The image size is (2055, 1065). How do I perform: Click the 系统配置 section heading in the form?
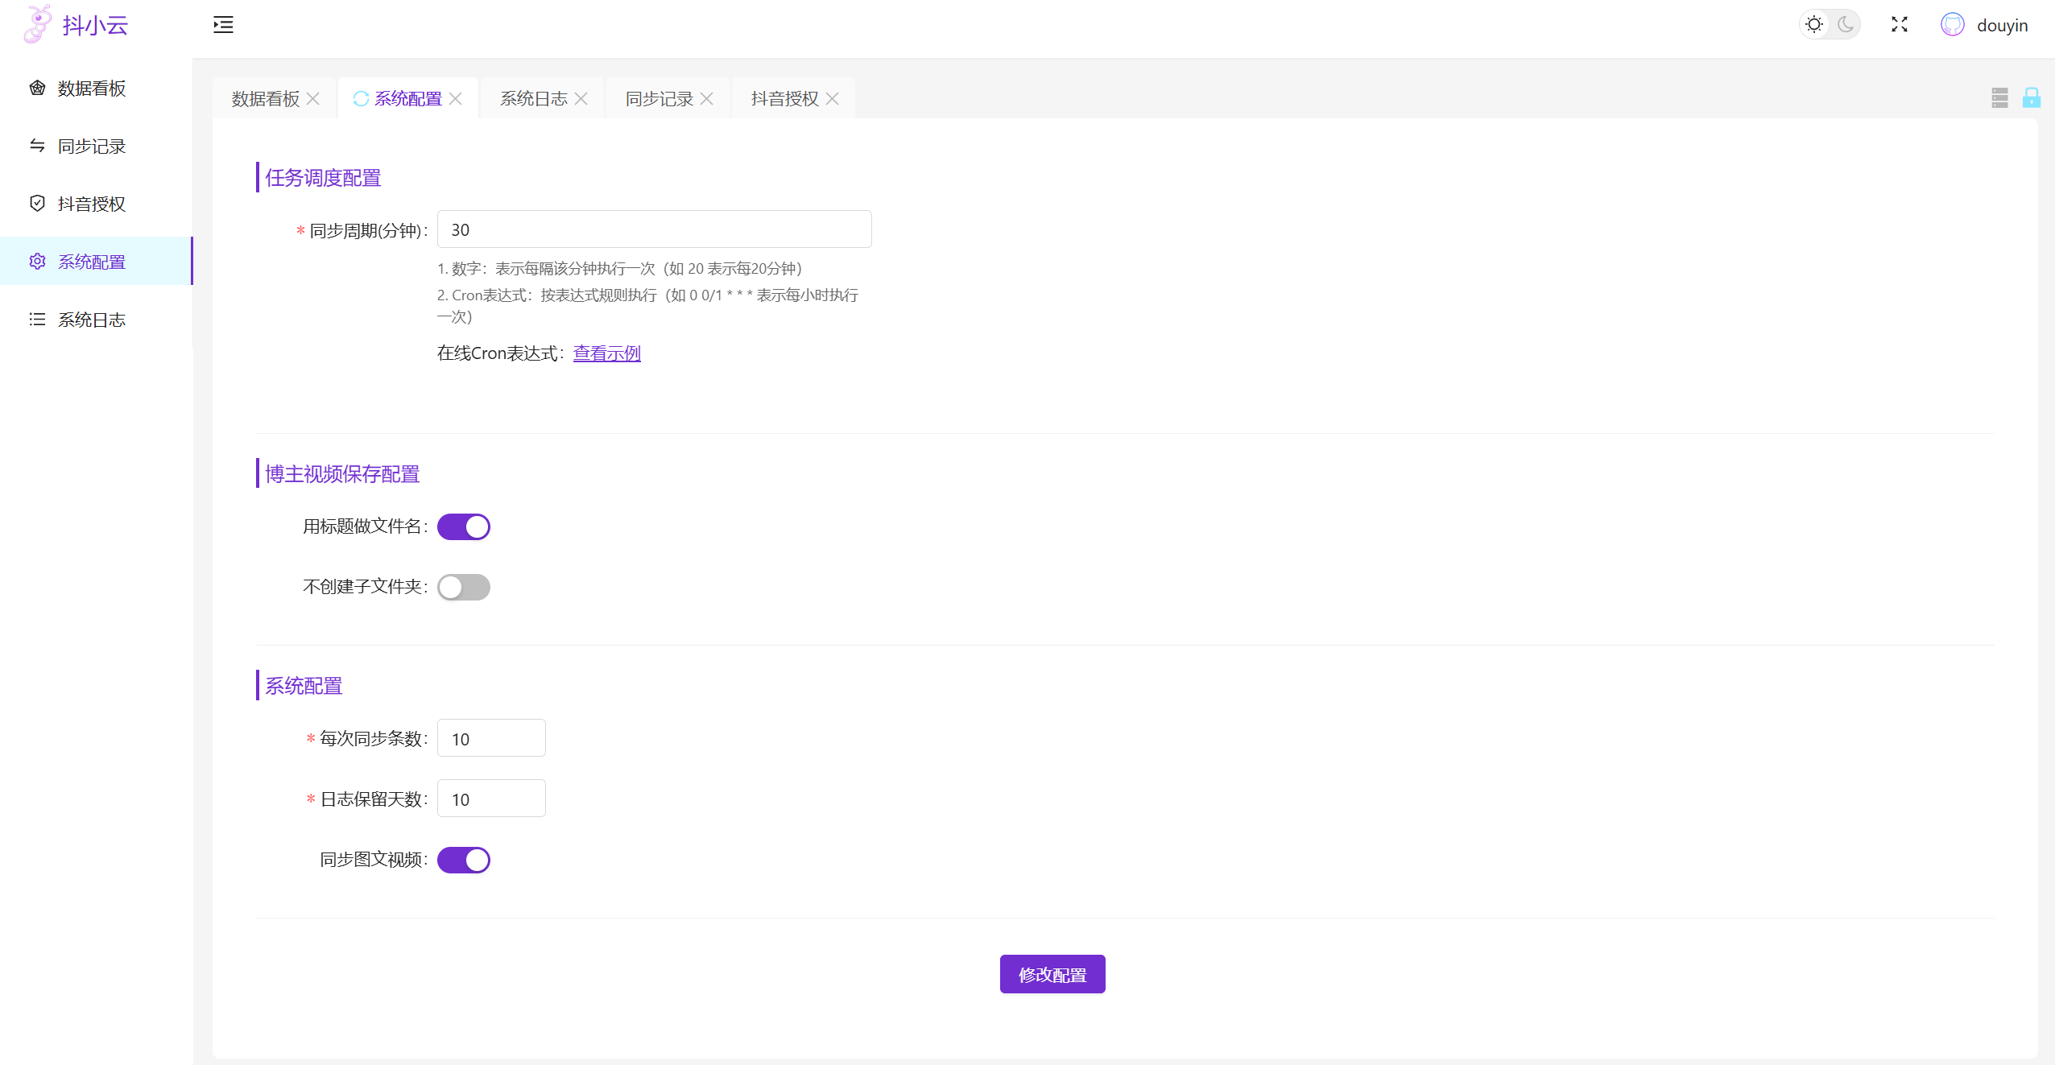pyautogui.click(x=304, y=686)
